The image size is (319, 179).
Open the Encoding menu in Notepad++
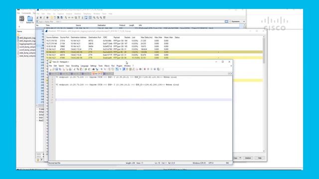[75, 66]
